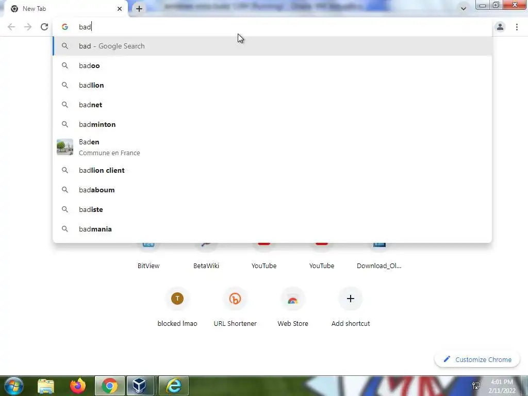
Task: Close the New Tab tab
Action: tap(120, 9)
